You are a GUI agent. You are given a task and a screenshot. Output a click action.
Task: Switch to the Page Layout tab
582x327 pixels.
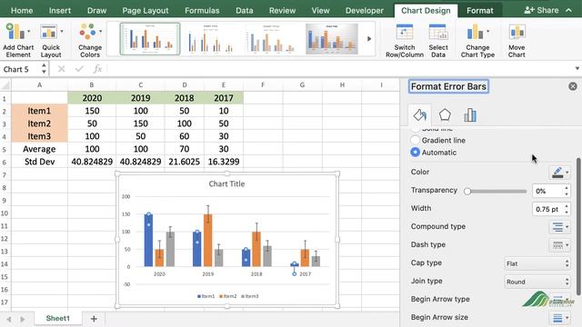coord(145,10)
